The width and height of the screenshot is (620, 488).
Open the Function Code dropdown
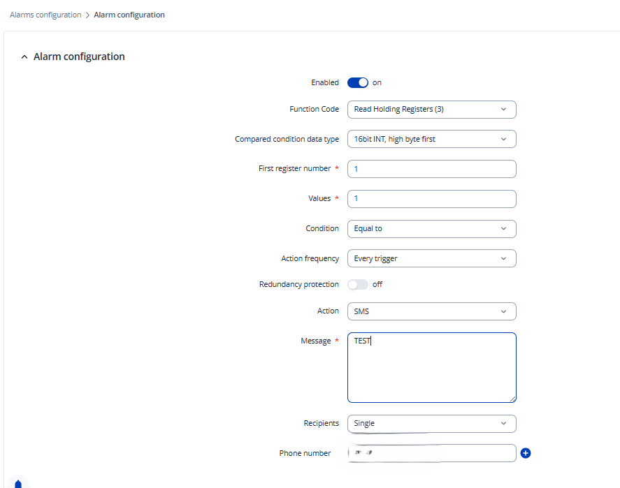[x=431, y=110]
